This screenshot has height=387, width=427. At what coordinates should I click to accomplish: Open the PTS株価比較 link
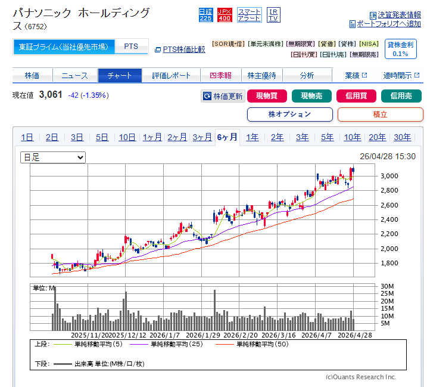[x=184, y=49]
